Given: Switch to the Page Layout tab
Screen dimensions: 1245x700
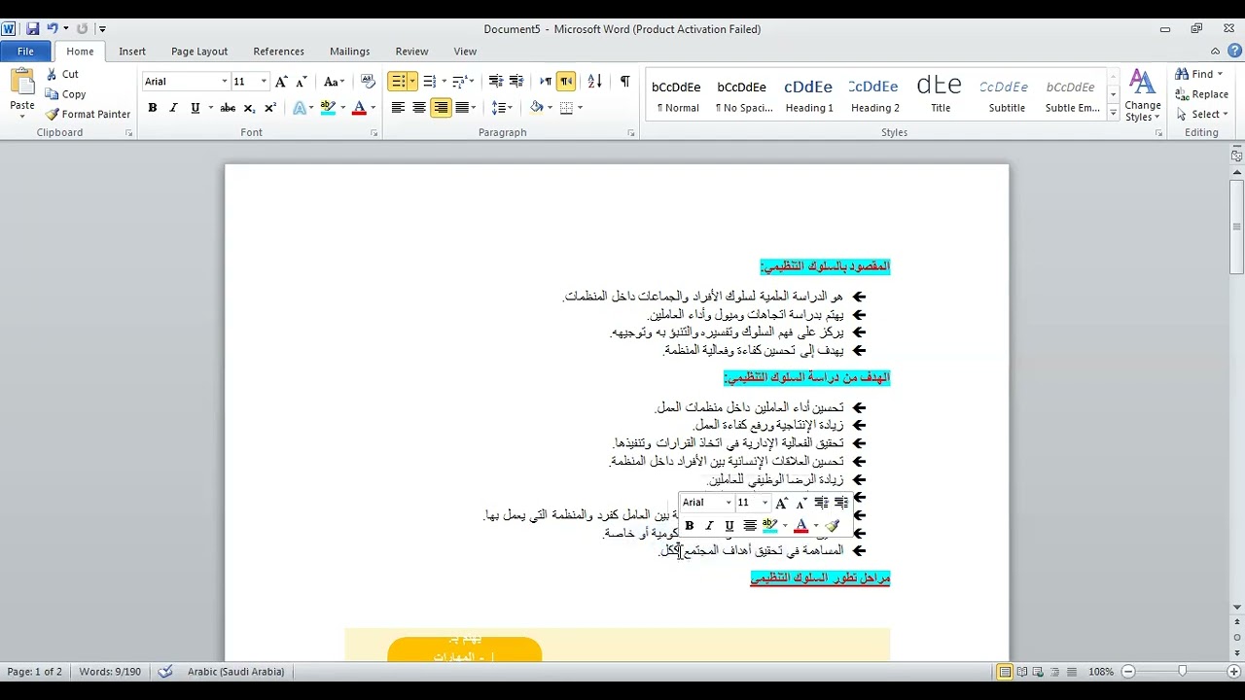Looking at the screenshot, I should [199, 52].
